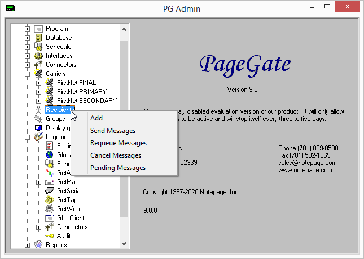Expand the Interfaces node

(27, 56)
